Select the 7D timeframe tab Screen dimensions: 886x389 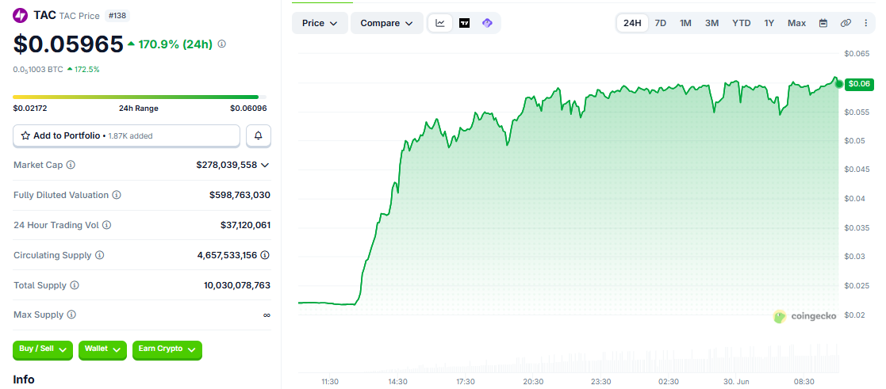point(660,23)
